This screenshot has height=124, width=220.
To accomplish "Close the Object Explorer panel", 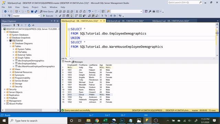I will tap(57, 21).
